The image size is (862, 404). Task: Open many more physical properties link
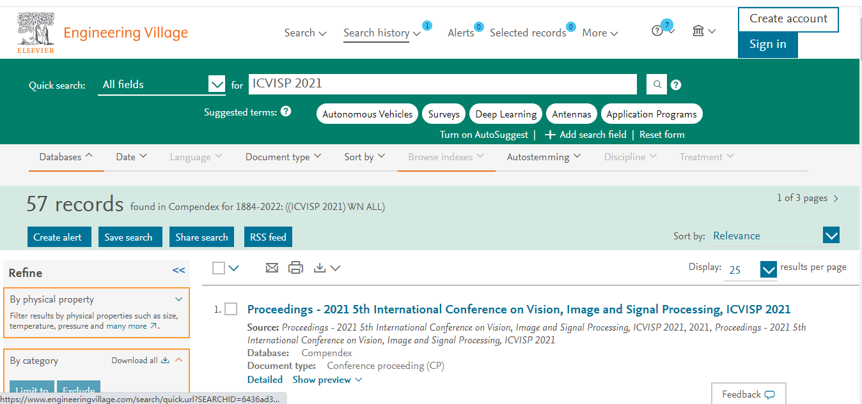pyautogui.click(x=132, y=326)
